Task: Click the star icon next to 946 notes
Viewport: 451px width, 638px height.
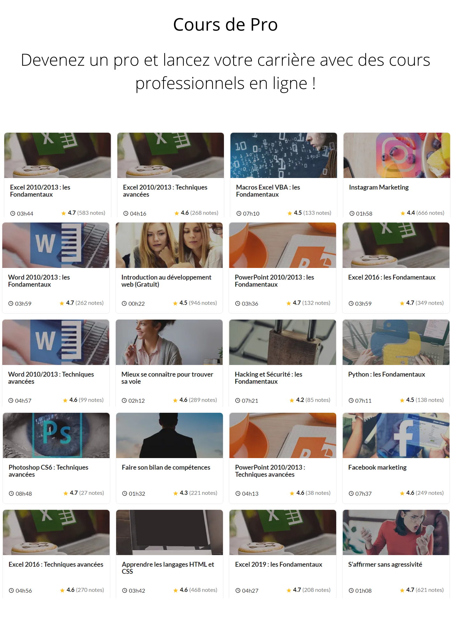Action: coord(175,303)
